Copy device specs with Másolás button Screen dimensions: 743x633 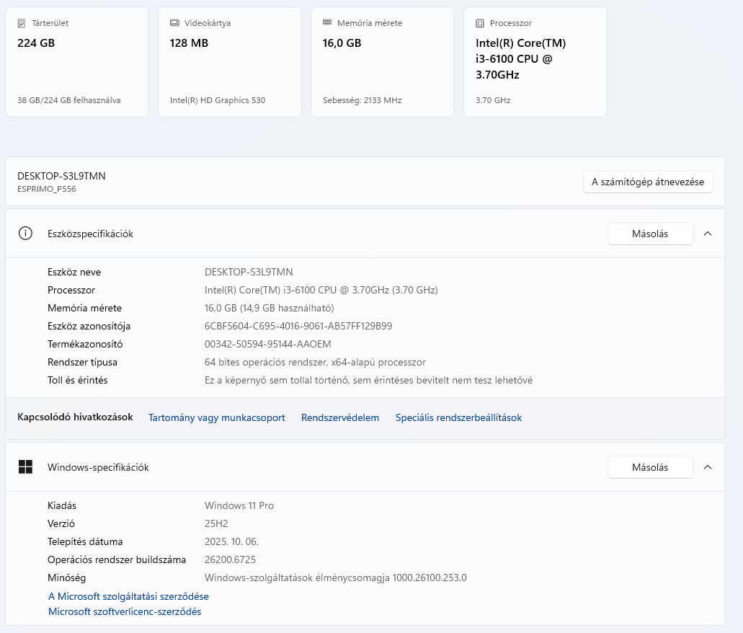point(650,234)
